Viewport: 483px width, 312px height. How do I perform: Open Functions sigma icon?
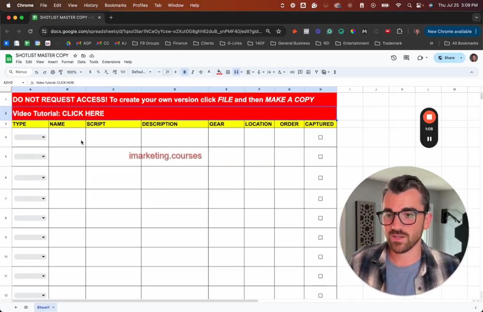pos(335,72)
